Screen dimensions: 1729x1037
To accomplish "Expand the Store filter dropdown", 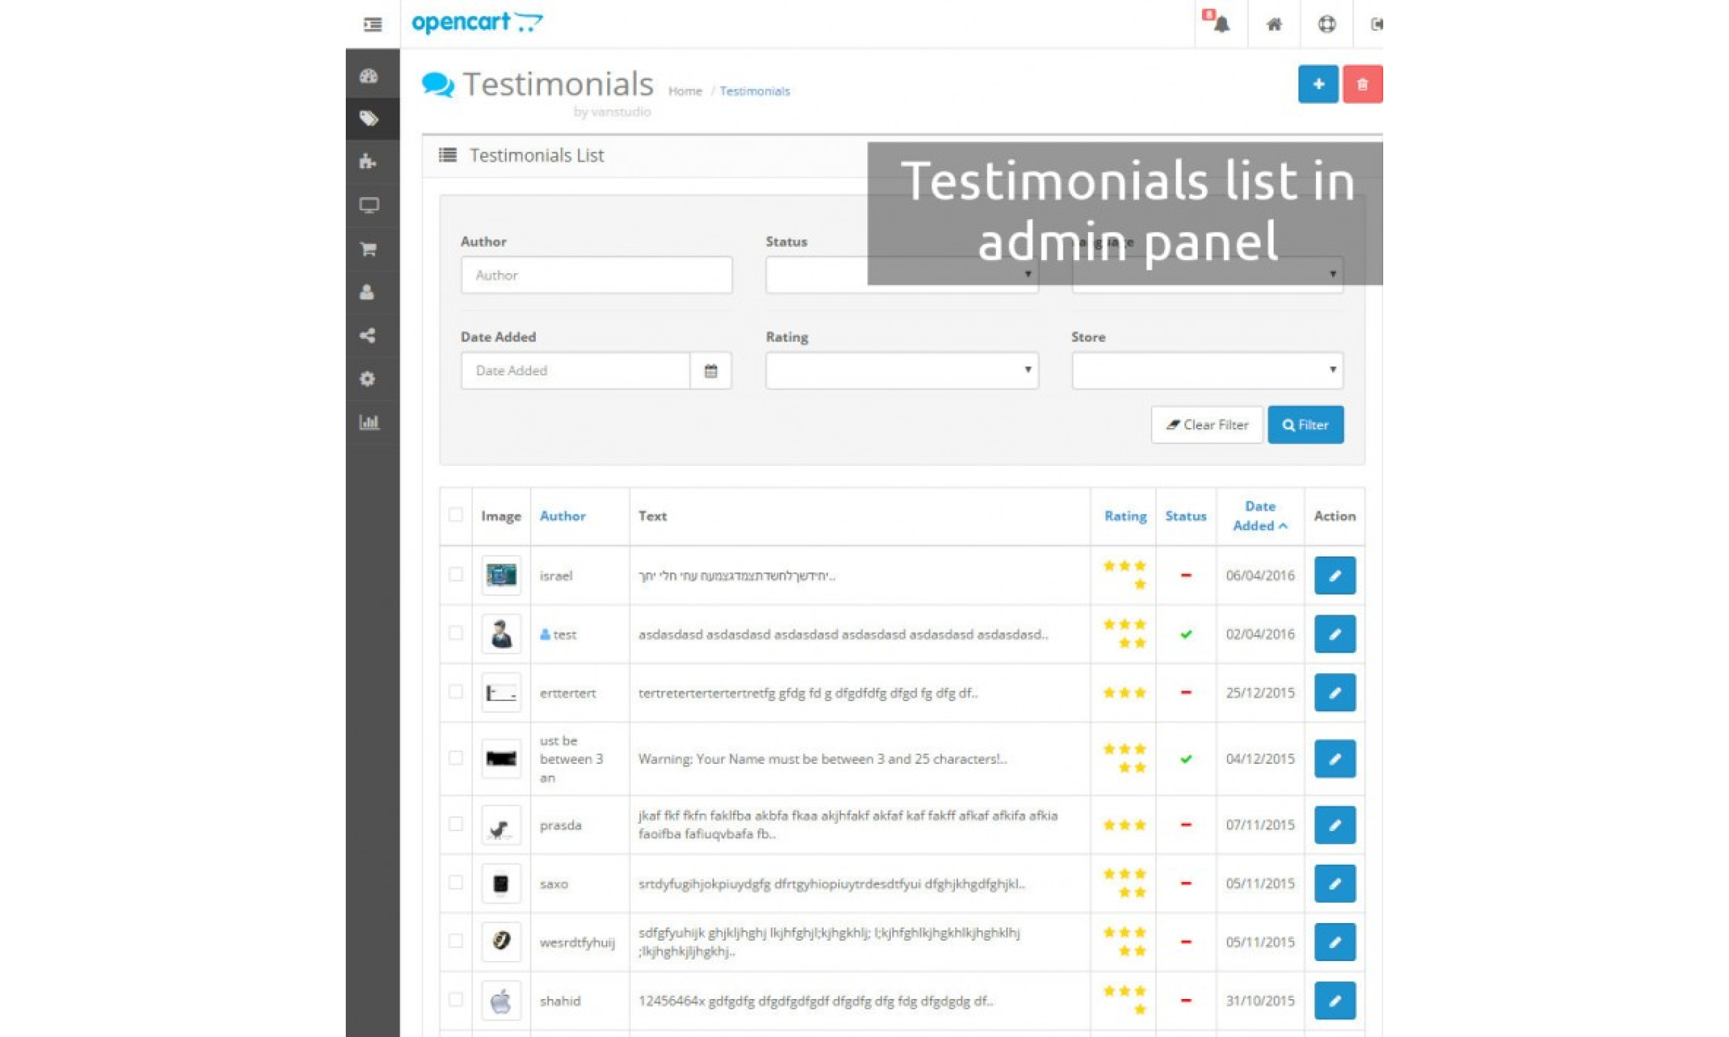I will (x=1206, y=371).
